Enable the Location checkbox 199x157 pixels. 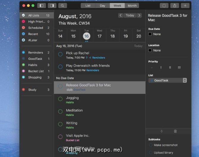point(150,51)
